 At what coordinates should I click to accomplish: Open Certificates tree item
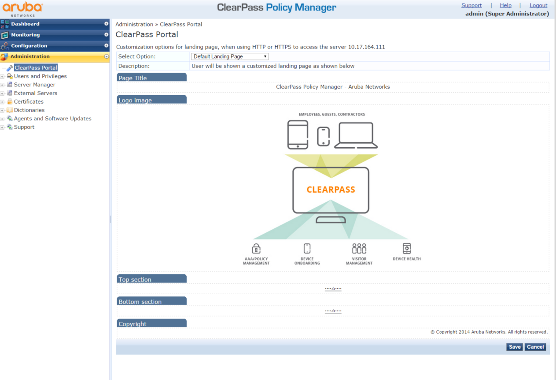point(29,101)
